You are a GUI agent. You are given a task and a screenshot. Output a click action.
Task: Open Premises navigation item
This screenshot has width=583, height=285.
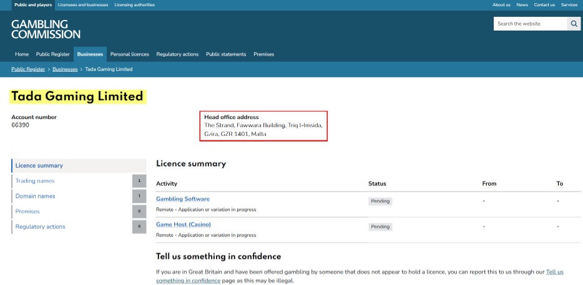[x=264, y=54]
